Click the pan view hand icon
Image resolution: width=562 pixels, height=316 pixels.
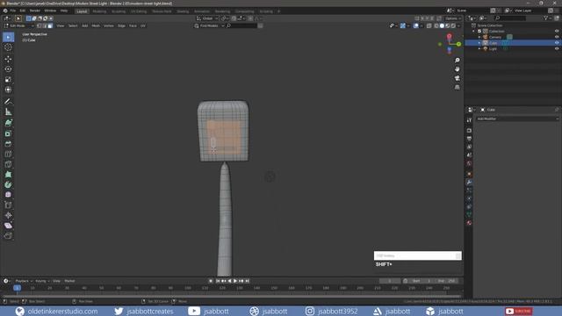(x=457, y=69)
